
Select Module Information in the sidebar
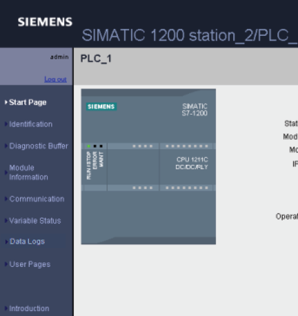[29, 172]
